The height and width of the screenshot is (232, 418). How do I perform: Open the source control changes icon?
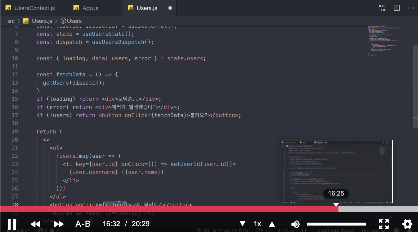[382, 8]
